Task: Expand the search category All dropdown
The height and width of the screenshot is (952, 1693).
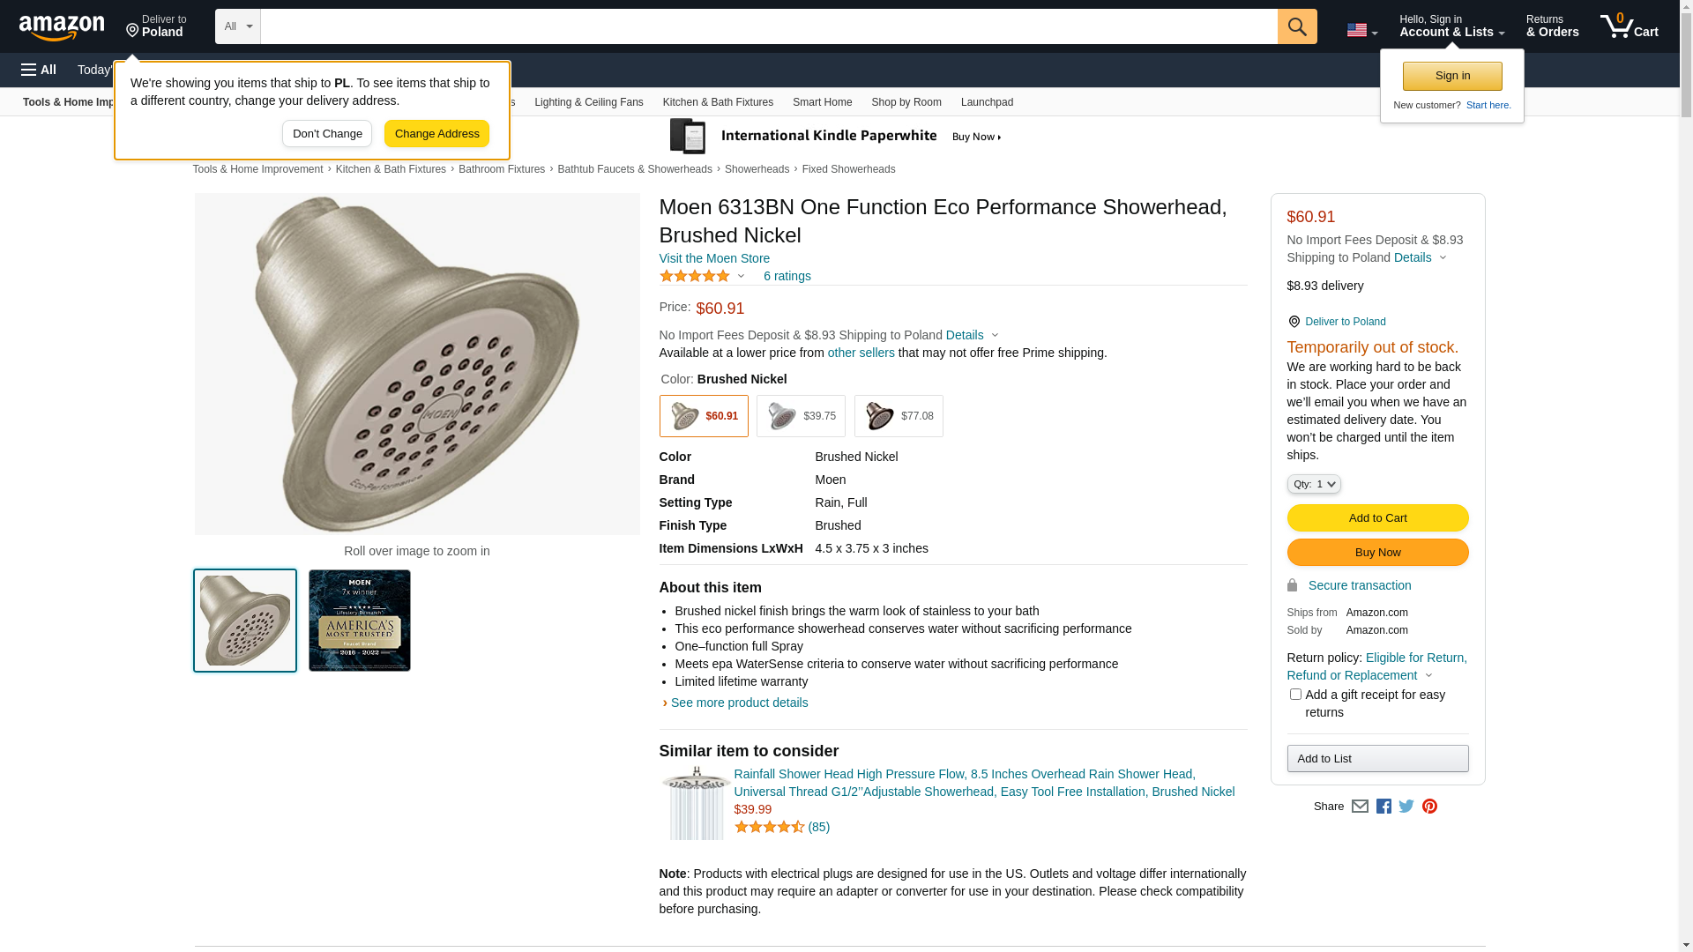Action: 238,26
